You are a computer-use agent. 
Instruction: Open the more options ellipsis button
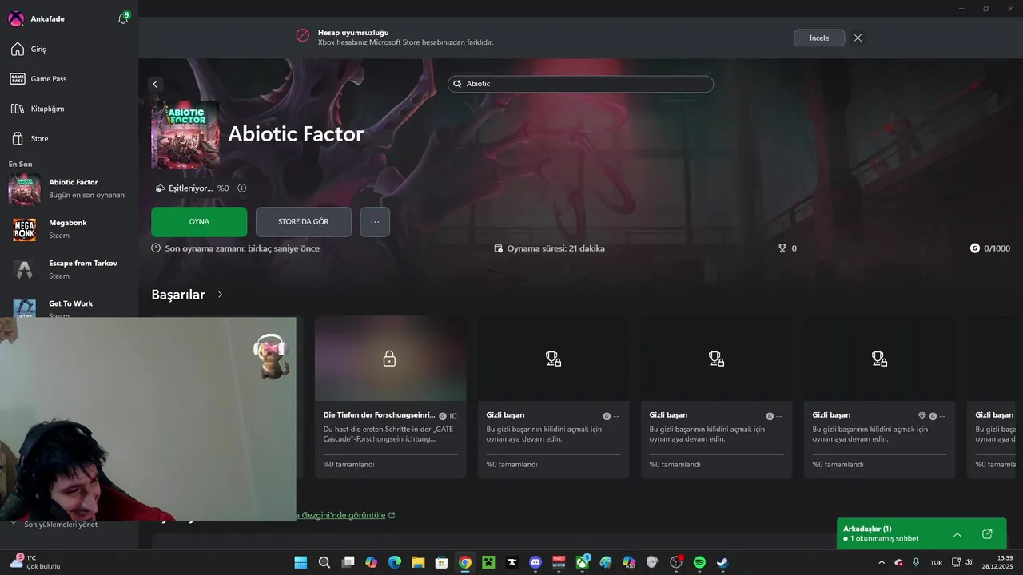(x=375, y=222)
